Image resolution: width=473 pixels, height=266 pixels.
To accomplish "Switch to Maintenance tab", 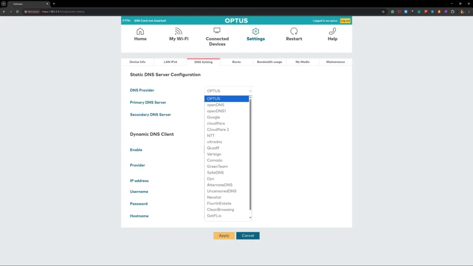I will (335, 62).
